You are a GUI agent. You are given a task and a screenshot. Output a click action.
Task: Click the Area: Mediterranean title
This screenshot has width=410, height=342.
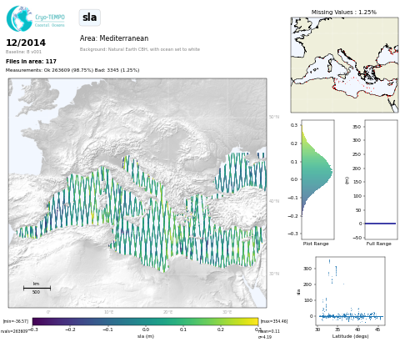114,38
